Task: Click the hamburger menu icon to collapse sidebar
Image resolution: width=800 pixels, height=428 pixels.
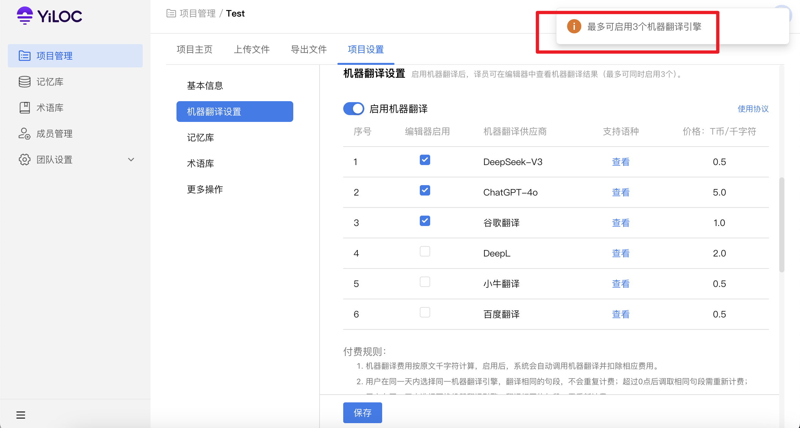Action: coord(21,415)
